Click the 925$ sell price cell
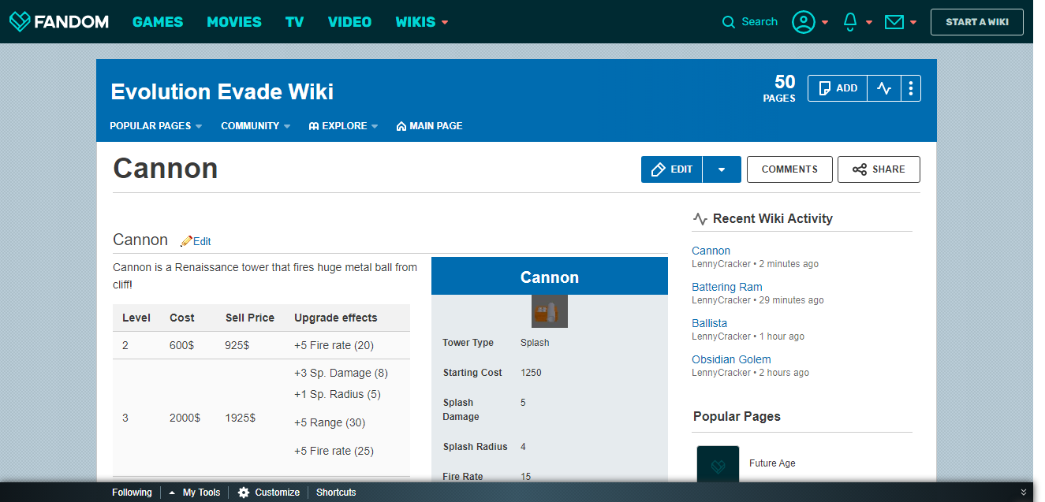Viewport: 1045px width, 502px height. click(x=238, y=345)
